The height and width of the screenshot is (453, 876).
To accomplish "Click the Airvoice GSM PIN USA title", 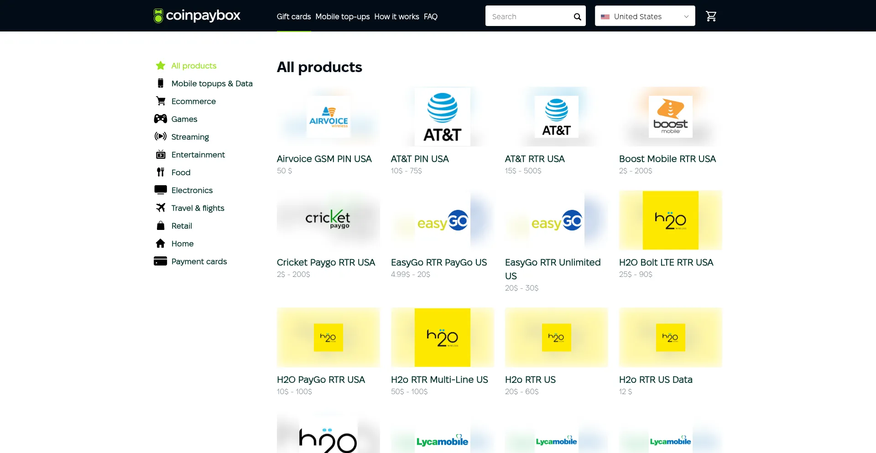I will point(324,159).
